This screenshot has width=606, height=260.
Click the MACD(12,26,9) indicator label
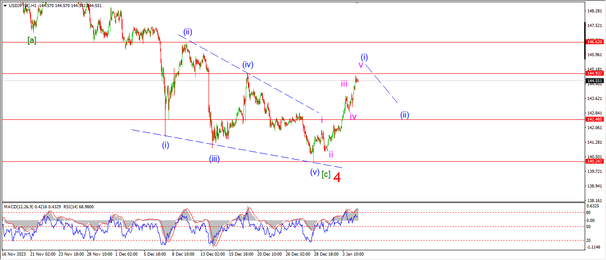pyautogui.click(x=20, y=206)
